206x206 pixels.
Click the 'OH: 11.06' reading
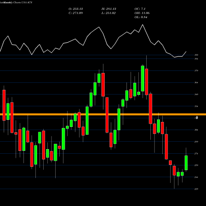(x=142, y=13)
